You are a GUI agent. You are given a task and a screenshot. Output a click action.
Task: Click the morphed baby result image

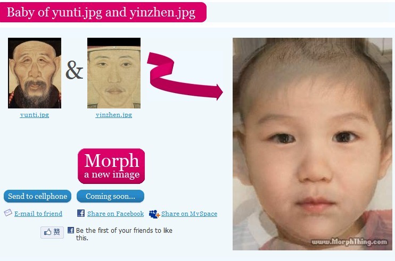tap(312, 144)
